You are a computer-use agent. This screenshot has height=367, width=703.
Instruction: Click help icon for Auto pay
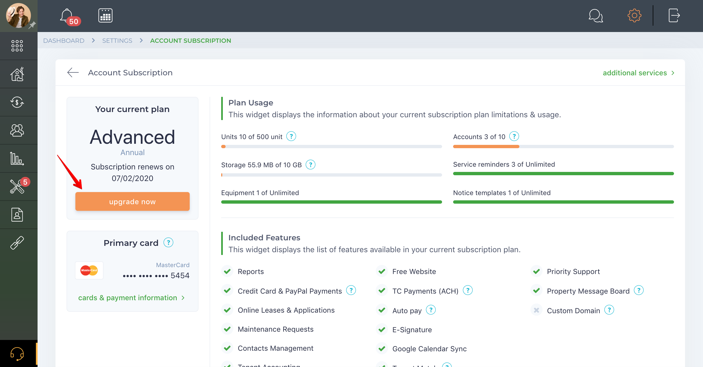pos(431,310)
